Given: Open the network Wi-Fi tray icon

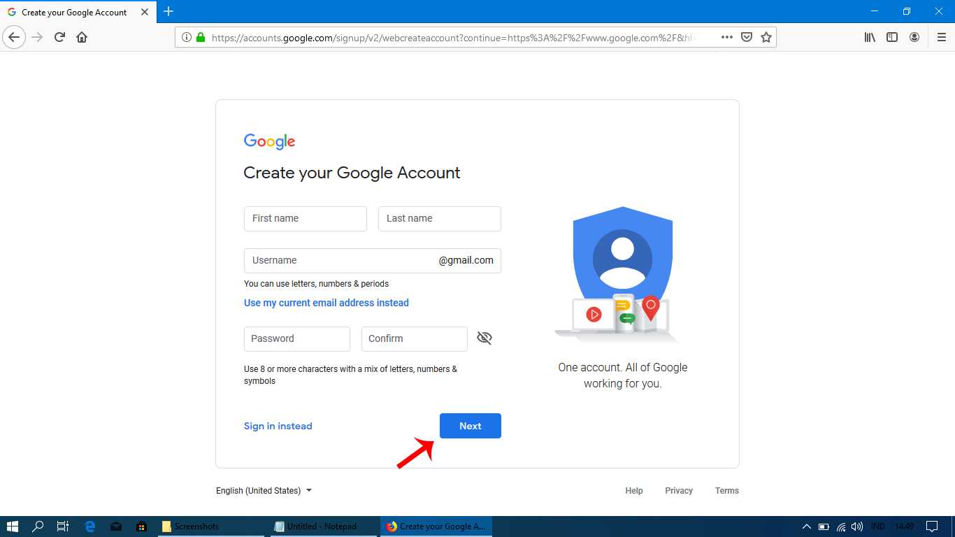Looking at the screenshot, I should 841,527.
